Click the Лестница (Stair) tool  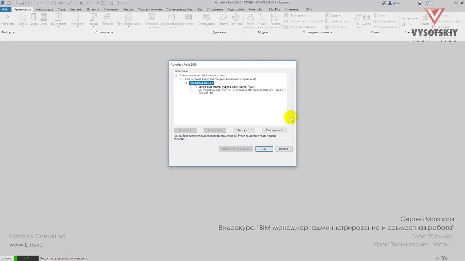coord(236,20)
